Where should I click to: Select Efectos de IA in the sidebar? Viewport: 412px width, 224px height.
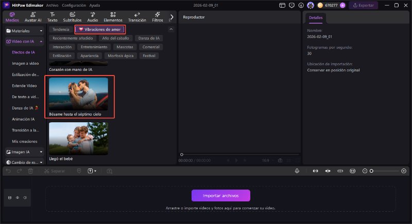23,52
